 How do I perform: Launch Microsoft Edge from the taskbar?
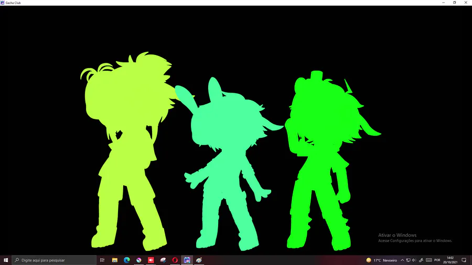[127, 260]
